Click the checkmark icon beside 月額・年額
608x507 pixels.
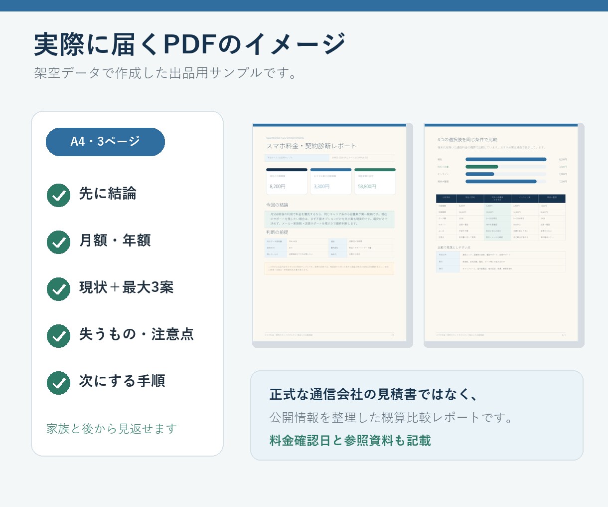pyautogui.click(x=58, y=242)
